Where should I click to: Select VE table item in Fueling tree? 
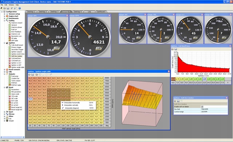tap(15, 38)
